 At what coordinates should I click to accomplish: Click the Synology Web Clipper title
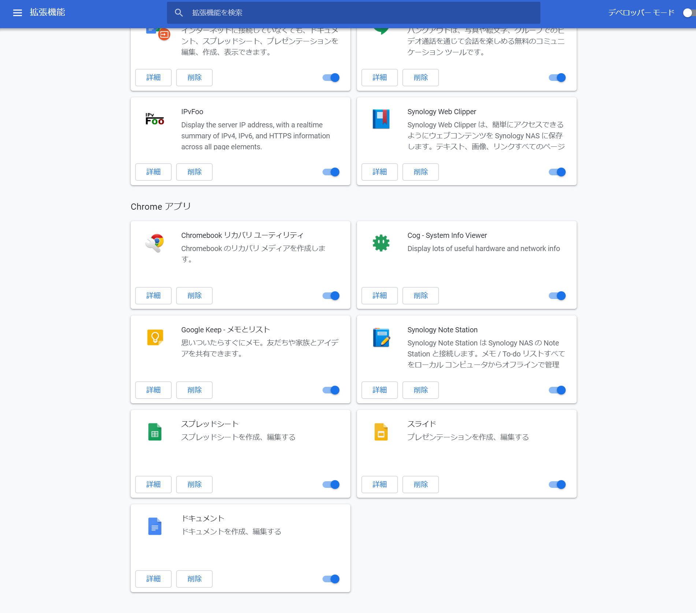[x=442, y=112]
